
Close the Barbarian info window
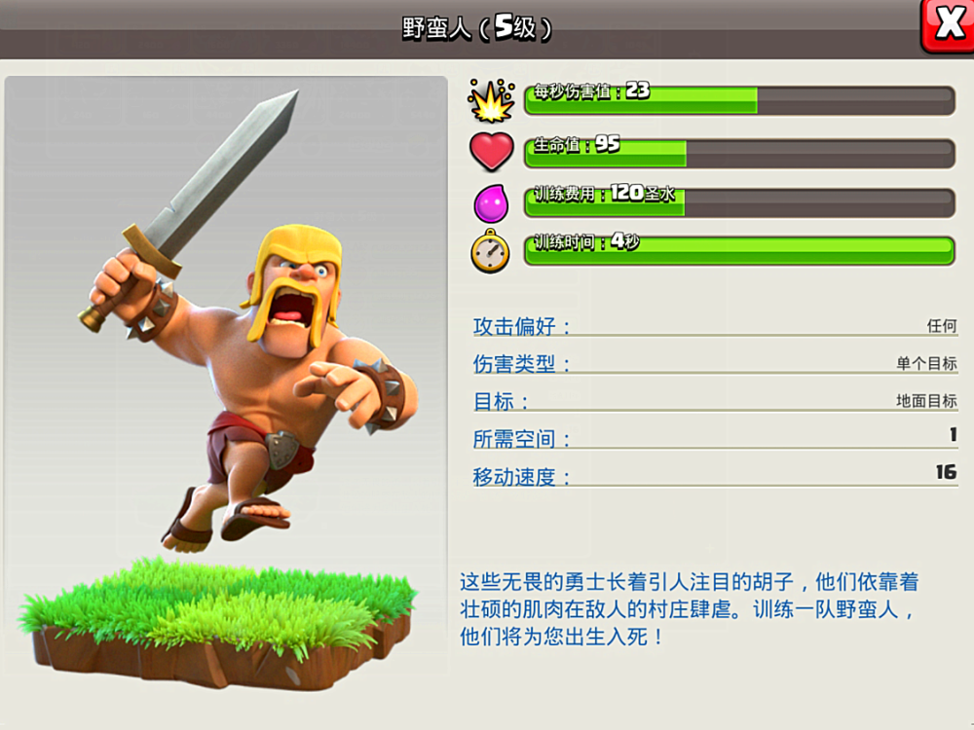948,25
